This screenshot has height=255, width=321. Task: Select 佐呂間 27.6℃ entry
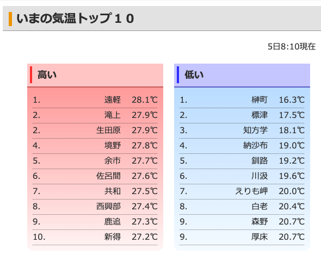click(x=95, y=176)
